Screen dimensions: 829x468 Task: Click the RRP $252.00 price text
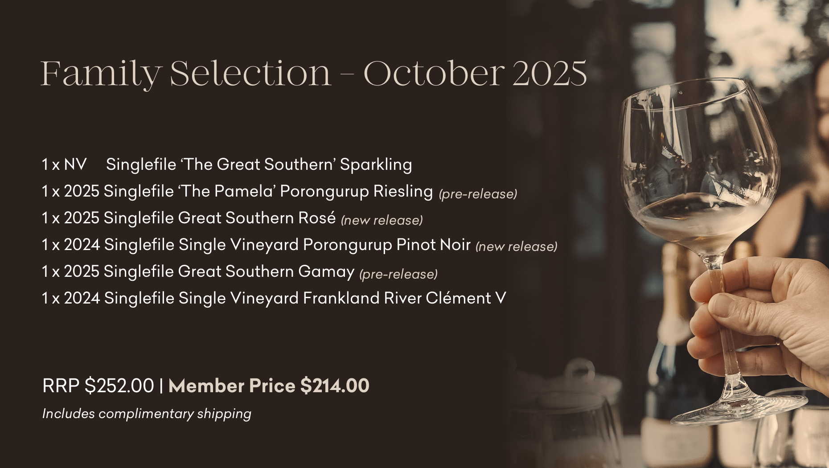[x=98, y=386]
